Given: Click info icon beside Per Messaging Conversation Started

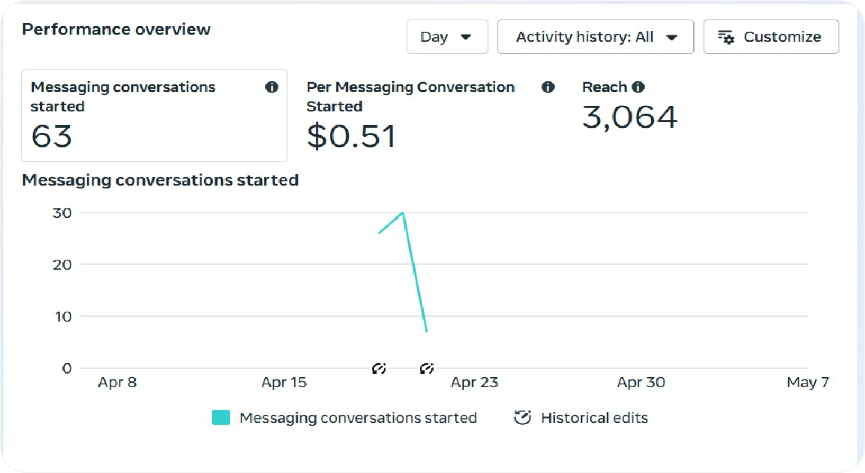Looking at the screenshot, I should [548, 87].
